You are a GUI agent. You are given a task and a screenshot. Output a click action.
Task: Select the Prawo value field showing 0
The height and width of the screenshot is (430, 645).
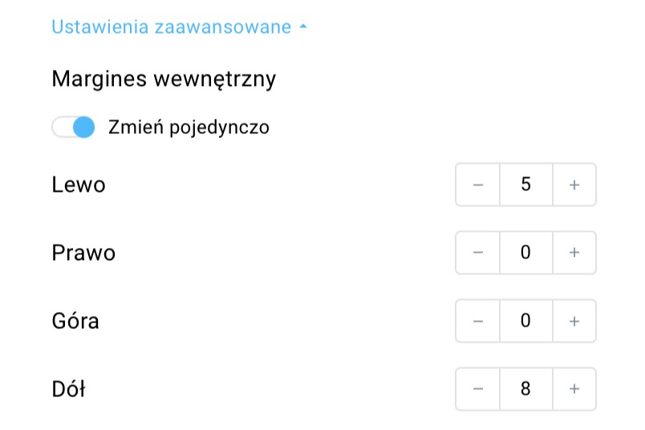click(x=526, y=253)
